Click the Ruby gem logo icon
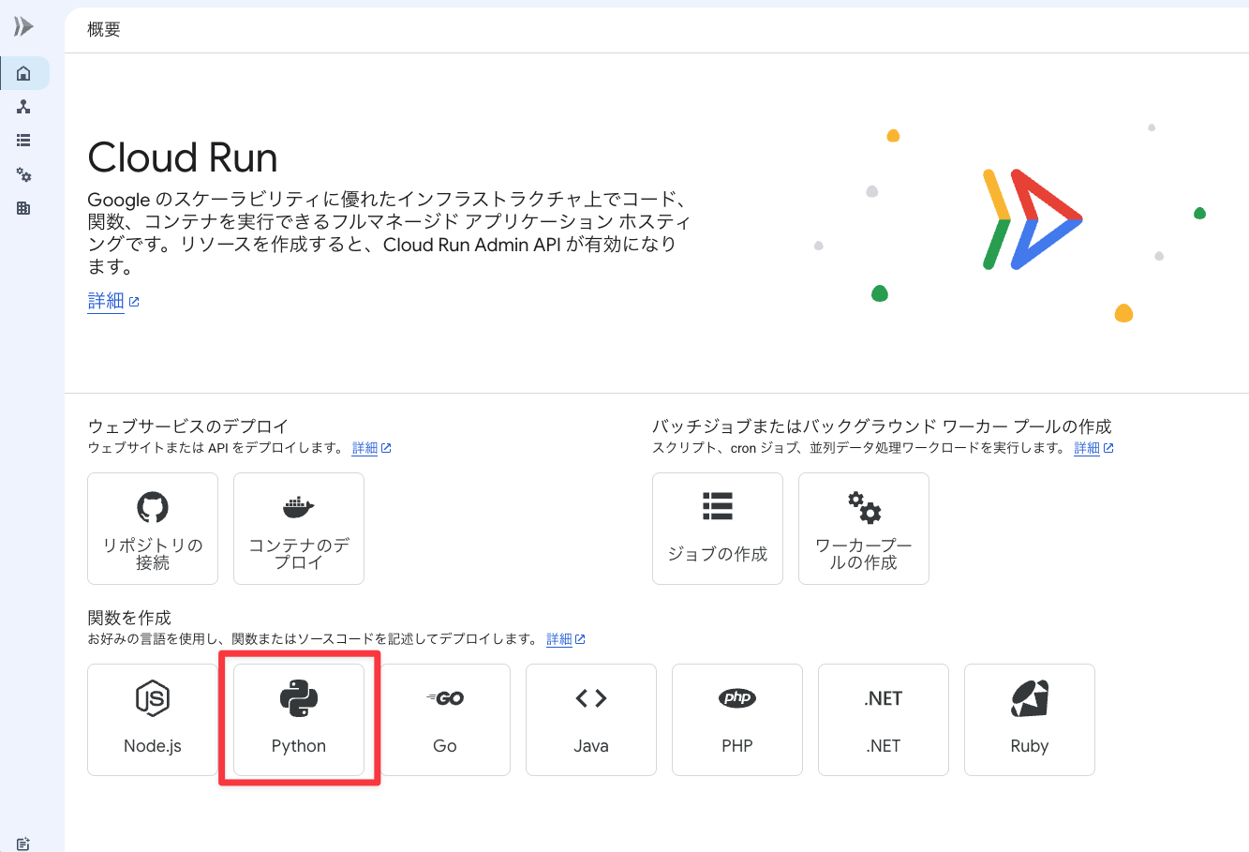1249x852 pixels. point(1030,698)
